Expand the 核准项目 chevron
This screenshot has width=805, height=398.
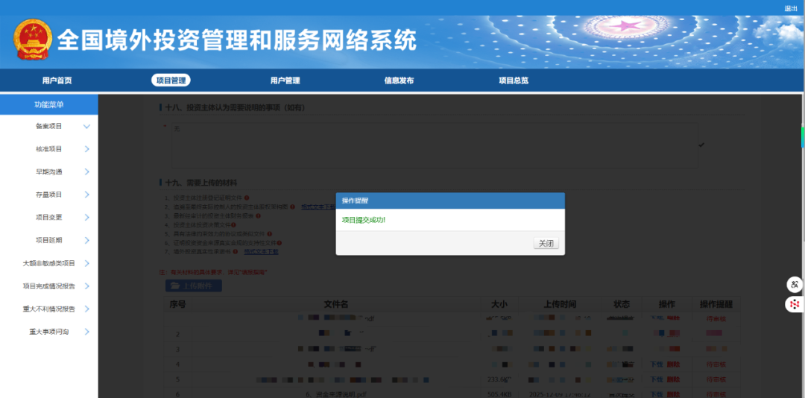(86, 149)
